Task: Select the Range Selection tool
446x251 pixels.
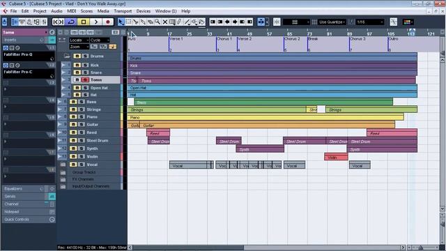Action: [128, 22]
